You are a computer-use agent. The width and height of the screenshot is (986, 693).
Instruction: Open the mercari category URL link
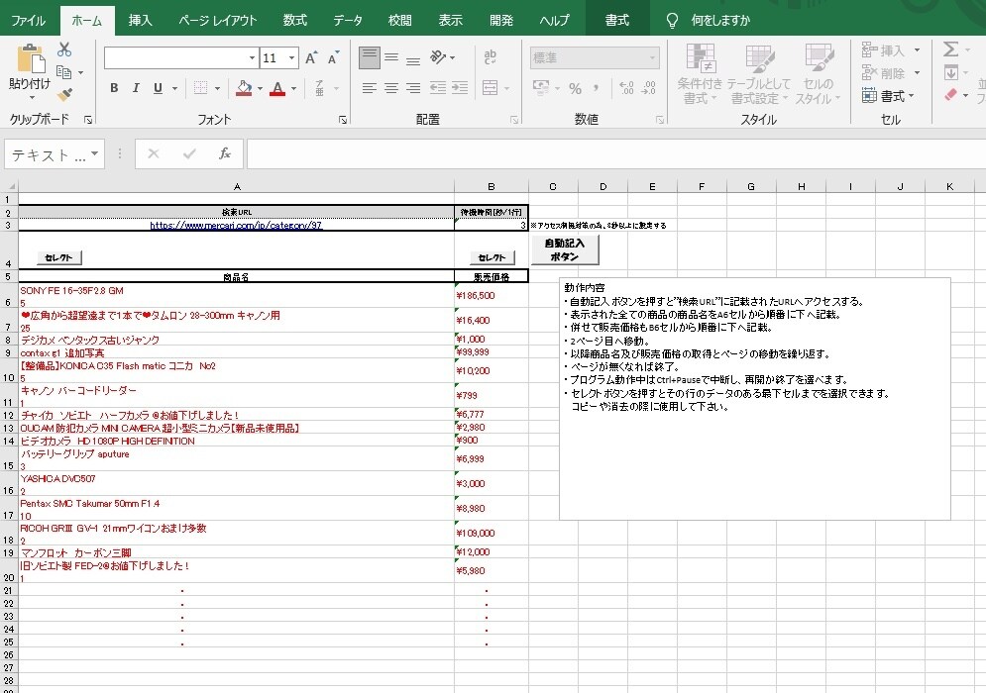[237, 225]
